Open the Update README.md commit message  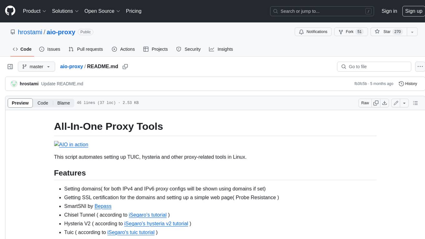62,84
